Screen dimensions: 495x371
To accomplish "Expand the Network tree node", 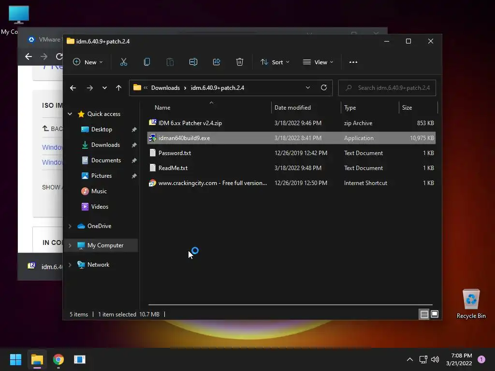I will [70, 265].
